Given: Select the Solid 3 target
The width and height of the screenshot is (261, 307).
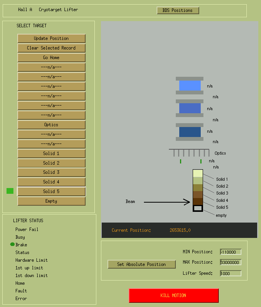Looking at the screenshot, I should click(x=51, y=172).
